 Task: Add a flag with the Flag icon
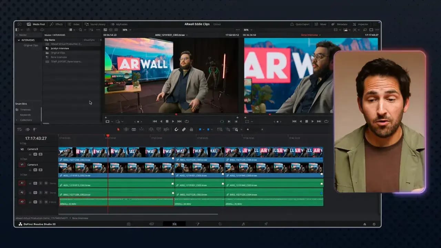coord(200,130)
